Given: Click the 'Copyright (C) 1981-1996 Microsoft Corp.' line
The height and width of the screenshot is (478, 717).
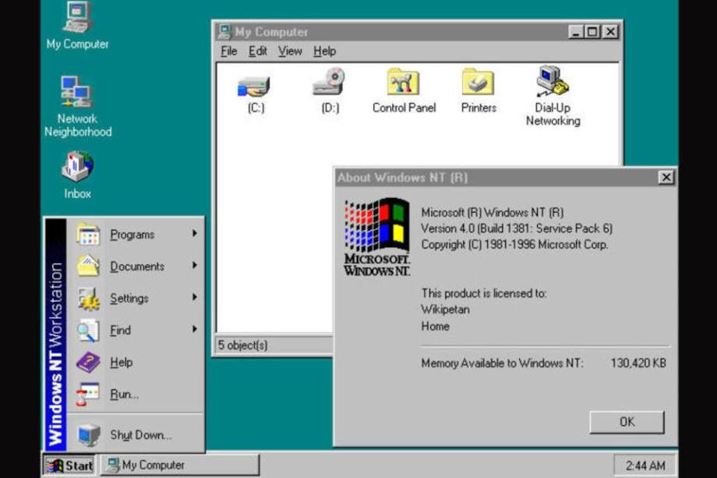Looking at the screenshot, I should point(514,244).
